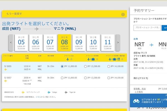The height and width of the screenshot is (111, 167).
Task: Select the date tab 10 Friday
Action: [93, 43]
